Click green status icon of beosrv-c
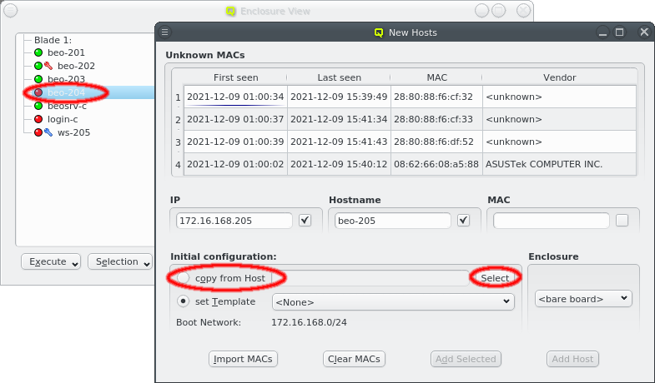The height and width of the screenshot is (383, 655). [38, 106]
